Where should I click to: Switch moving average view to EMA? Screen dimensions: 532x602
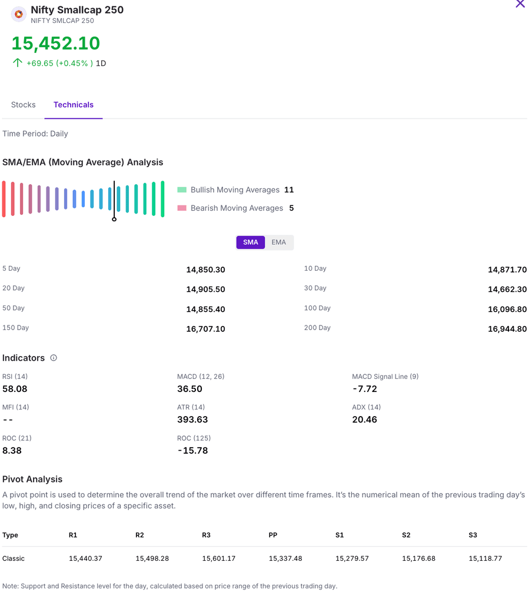(x=278, y=242)
